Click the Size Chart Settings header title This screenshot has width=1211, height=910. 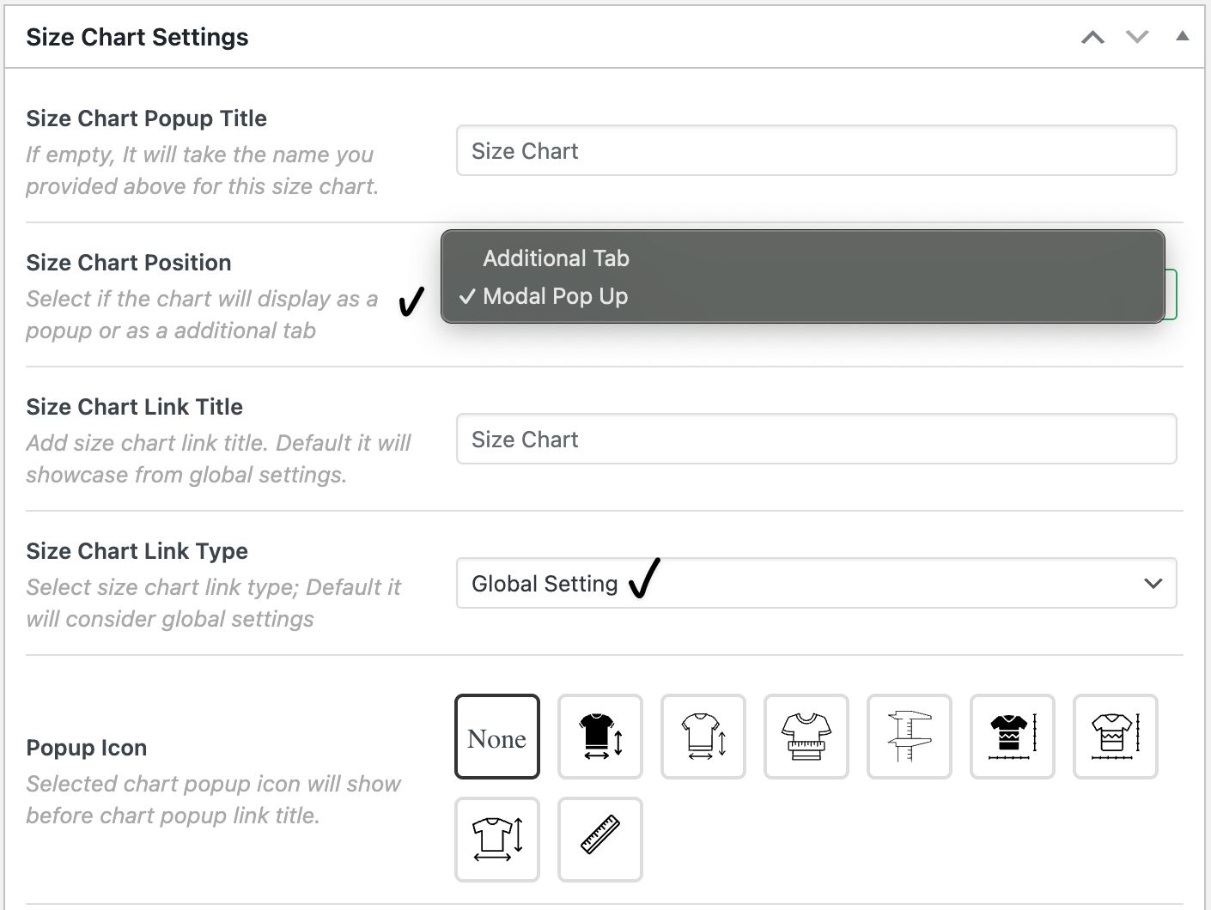point(137,37)
